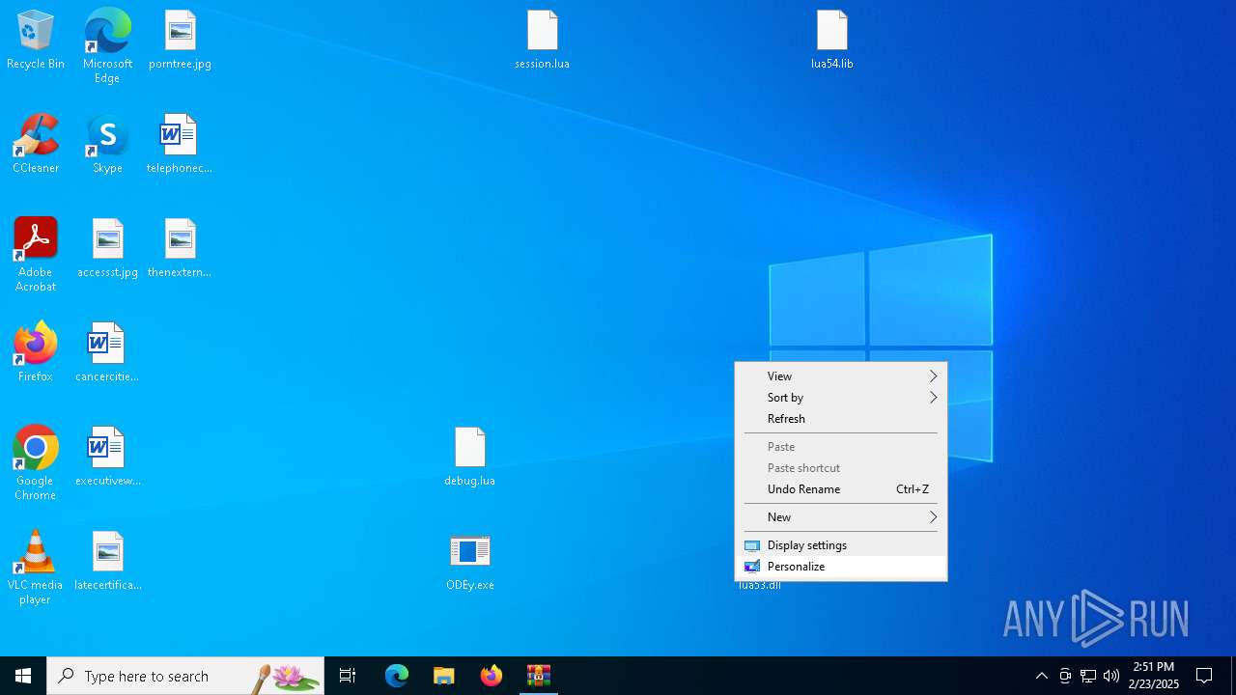Click the meet now tray icon

(x=1065, y=676)
